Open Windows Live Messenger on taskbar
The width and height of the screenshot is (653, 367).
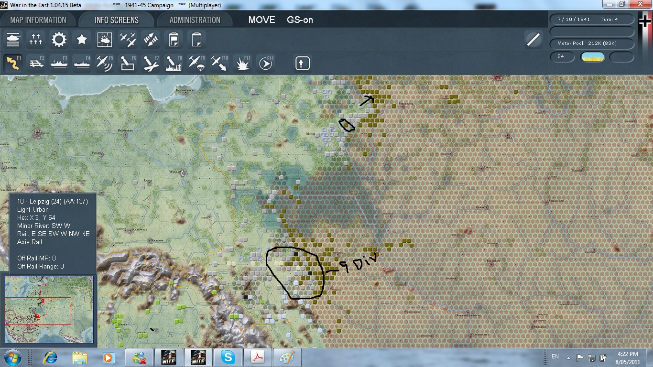[x=140, y=357]
